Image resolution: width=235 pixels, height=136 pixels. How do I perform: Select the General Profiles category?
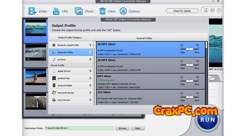coord(71,52)
